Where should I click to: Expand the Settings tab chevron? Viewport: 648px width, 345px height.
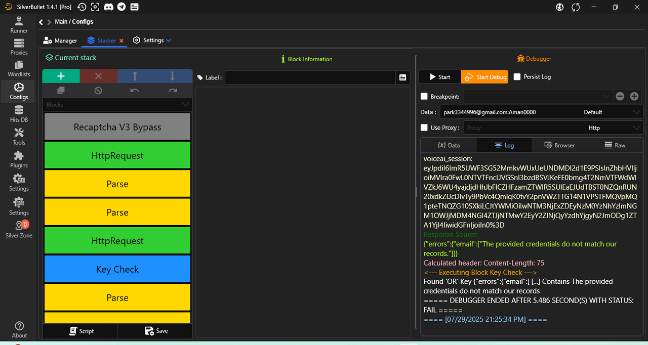pos(169,40)
